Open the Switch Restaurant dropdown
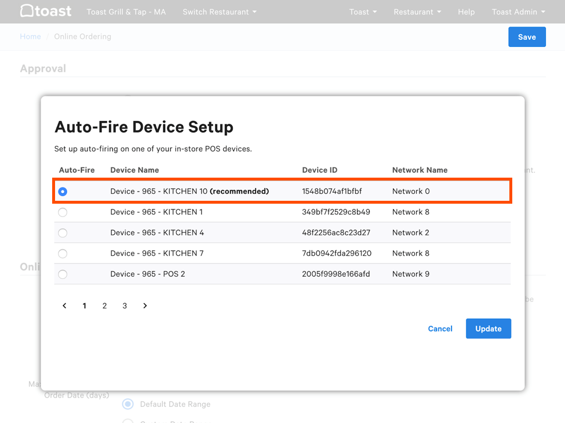 [219, 12]
